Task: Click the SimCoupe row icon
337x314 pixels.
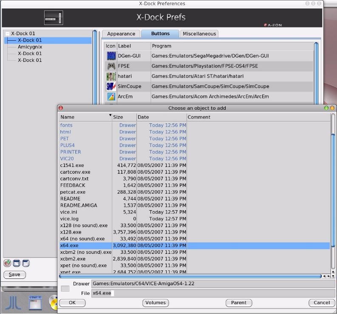Action: (111, 86)
